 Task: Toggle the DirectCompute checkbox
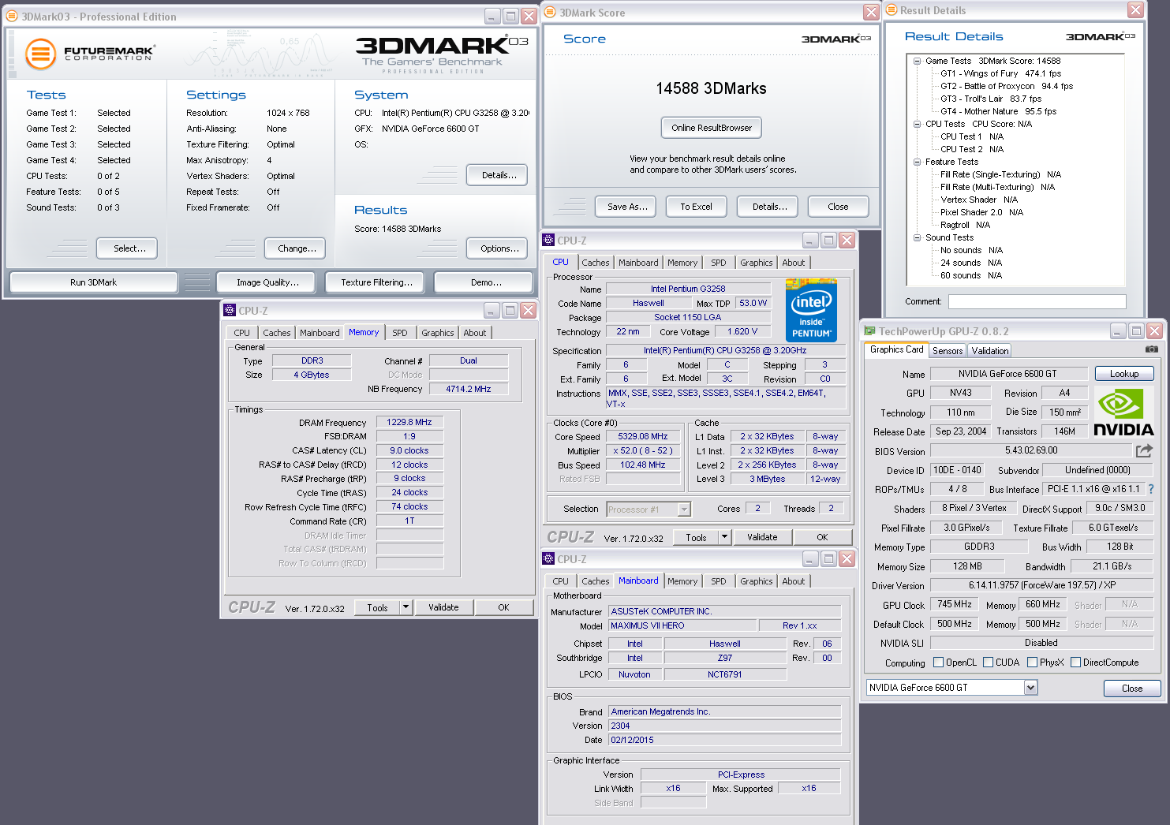1075,663
